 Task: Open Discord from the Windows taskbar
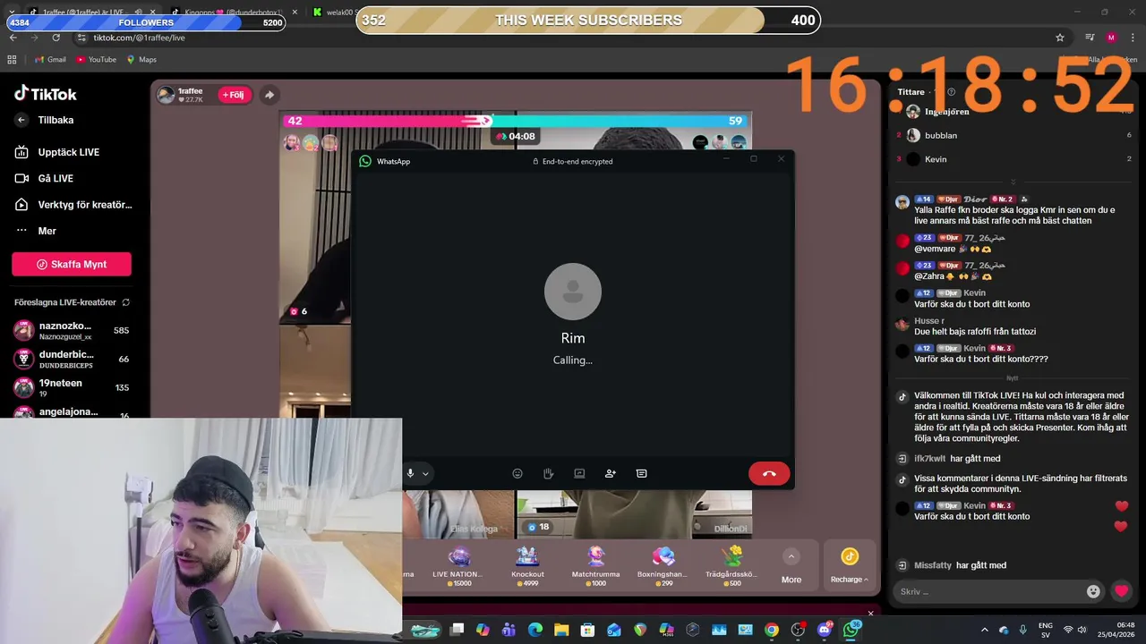[825, 630]
